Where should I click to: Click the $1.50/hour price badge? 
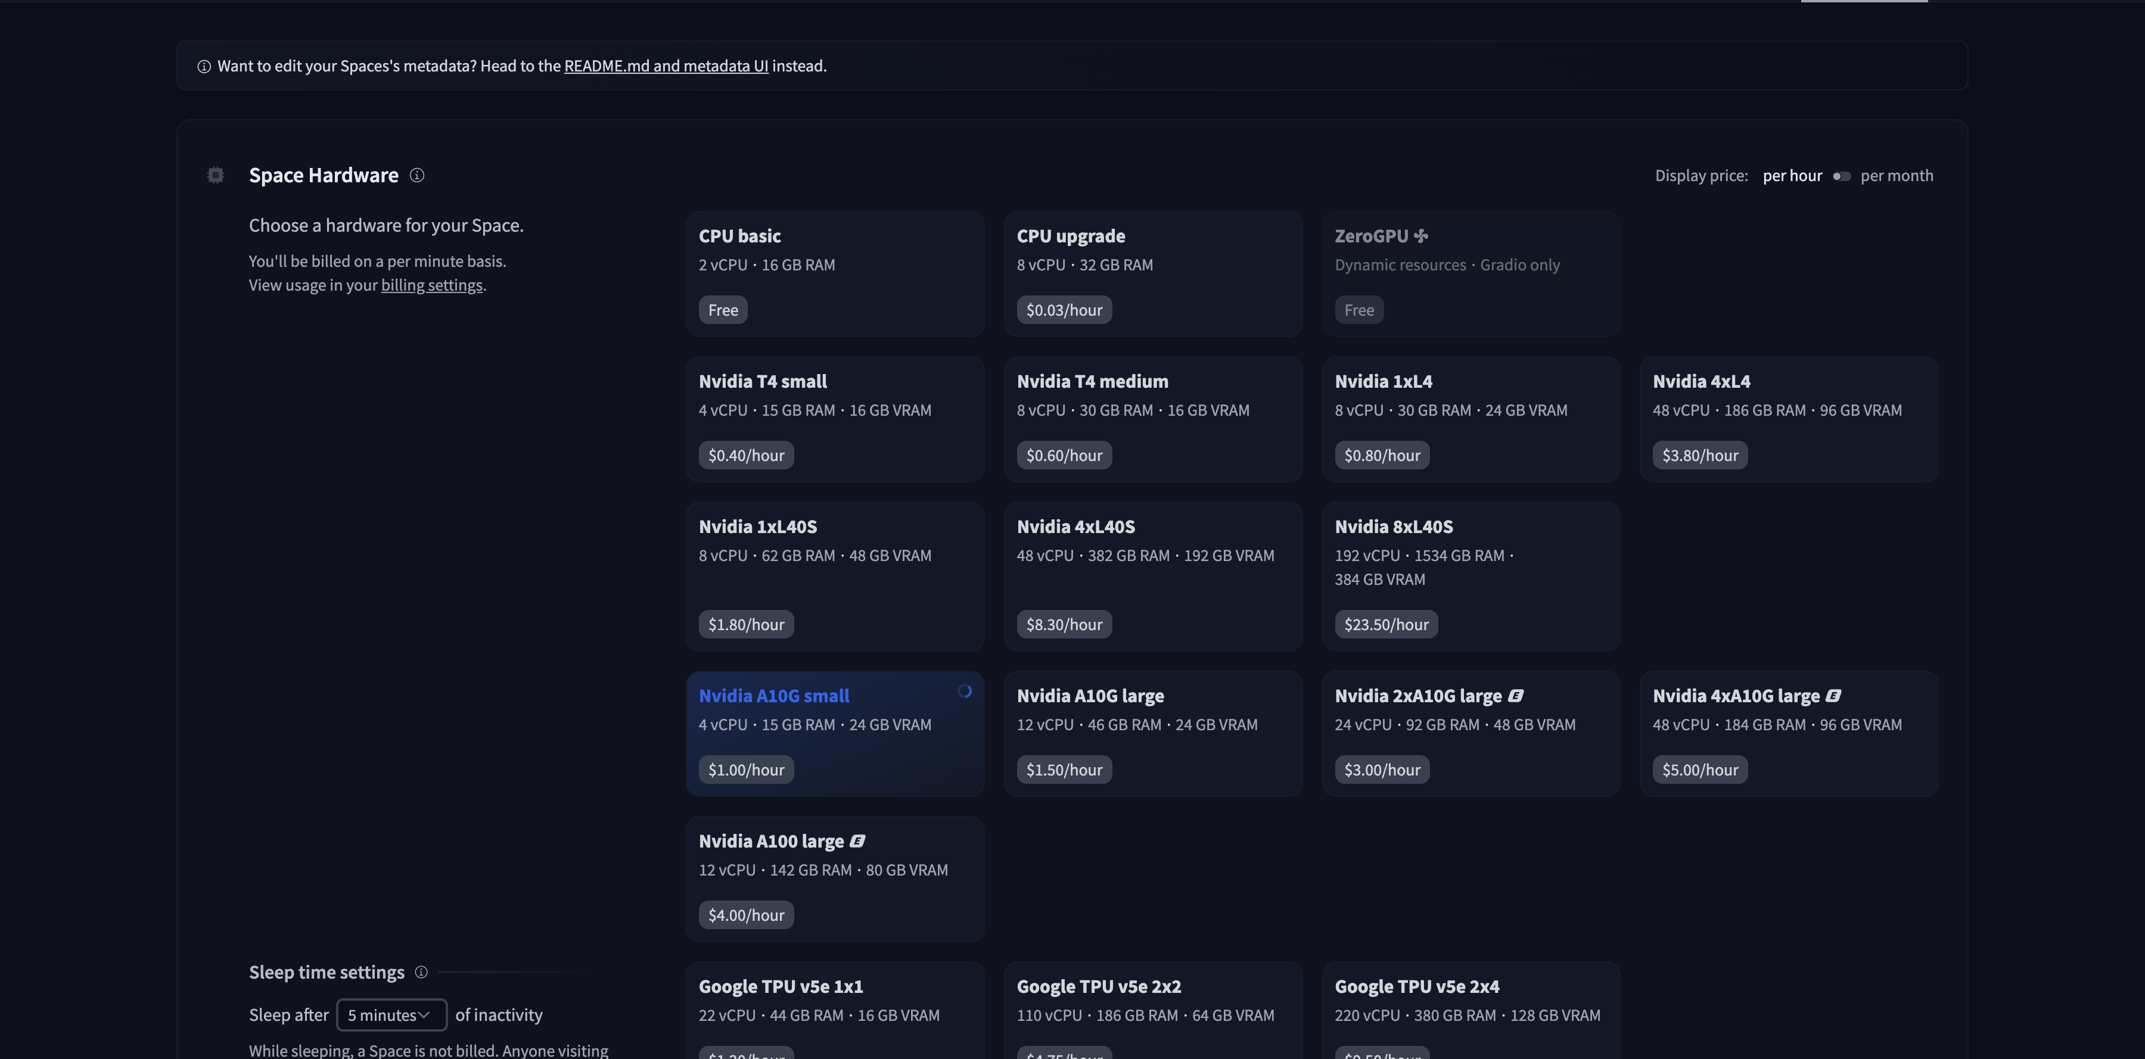1064,770
